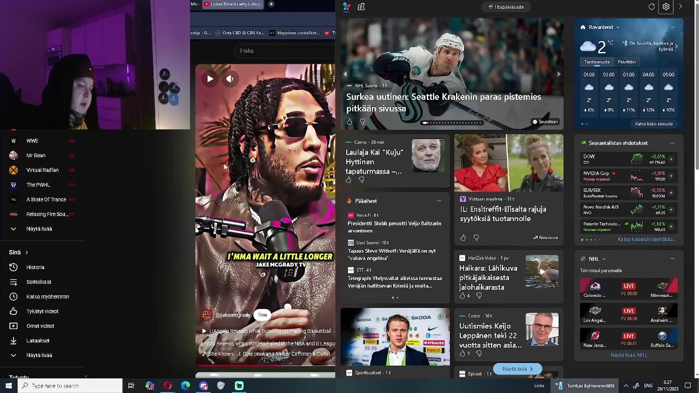Add Palantir Technologies to watchlist

coord(671,226)
